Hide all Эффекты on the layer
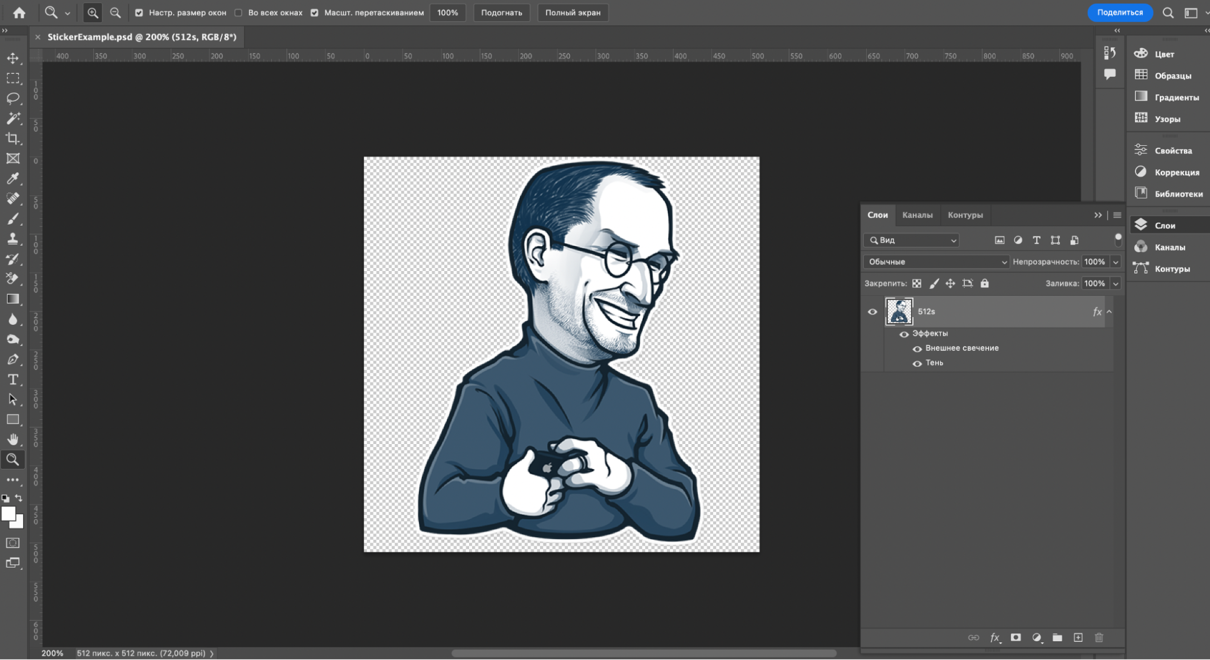The height and width of the screenshot is (660, 1210). pyautogui.click(x=904, y=334)
